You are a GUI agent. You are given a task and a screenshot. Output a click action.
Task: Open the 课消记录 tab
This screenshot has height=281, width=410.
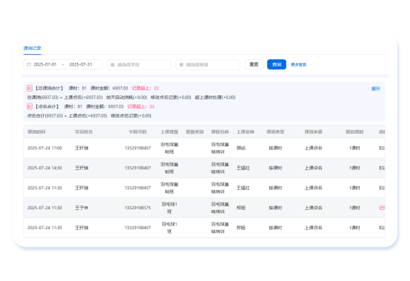point(32,48)
